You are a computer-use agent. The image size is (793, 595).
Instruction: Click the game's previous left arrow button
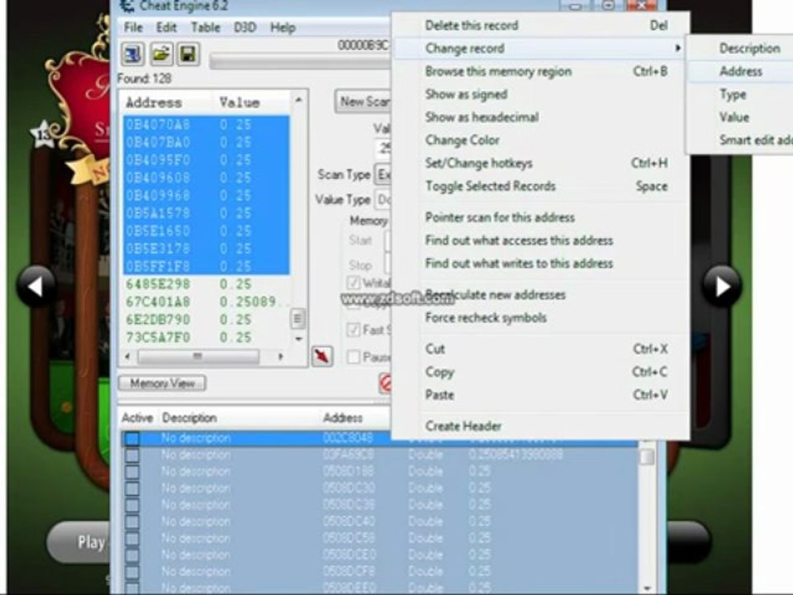pyautogui.click(x=36, y=287)
